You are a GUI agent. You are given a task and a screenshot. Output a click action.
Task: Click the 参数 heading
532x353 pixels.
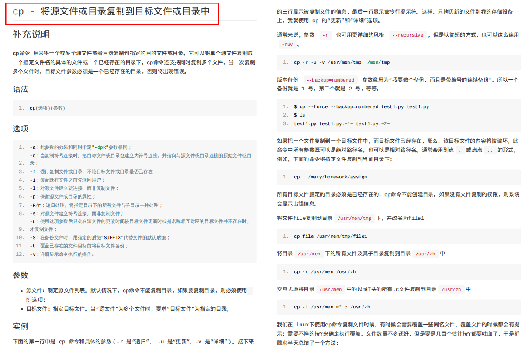[x=21, y=275]
